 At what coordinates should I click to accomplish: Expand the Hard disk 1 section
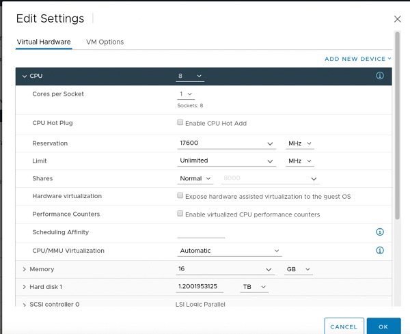click(x=25, y=287)
